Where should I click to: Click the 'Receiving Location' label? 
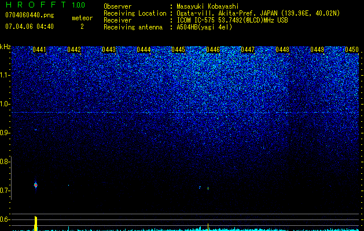tap(135, 13)
